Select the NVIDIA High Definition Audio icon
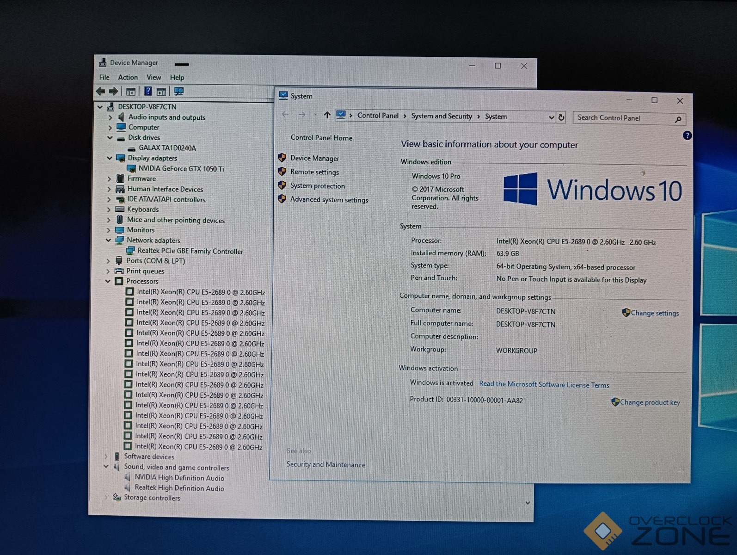The height and width of the screenshot is (555, 737). [x=127, y=477]
